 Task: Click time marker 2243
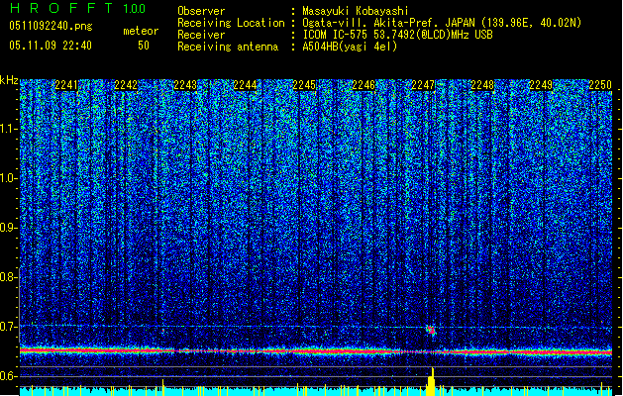185,85
